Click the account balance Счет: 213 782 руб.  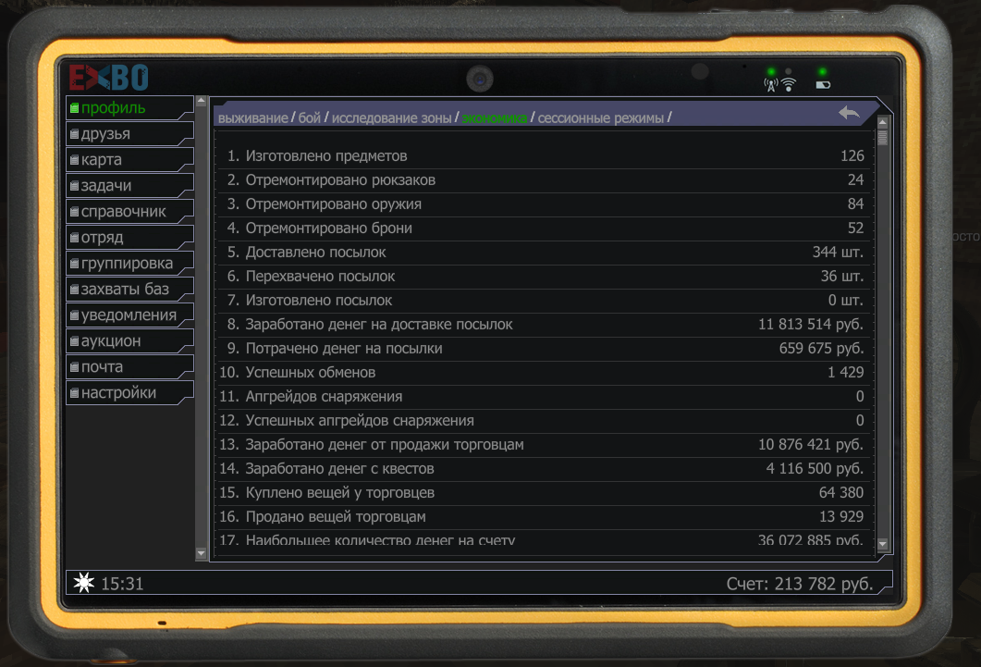pos(800,584)
